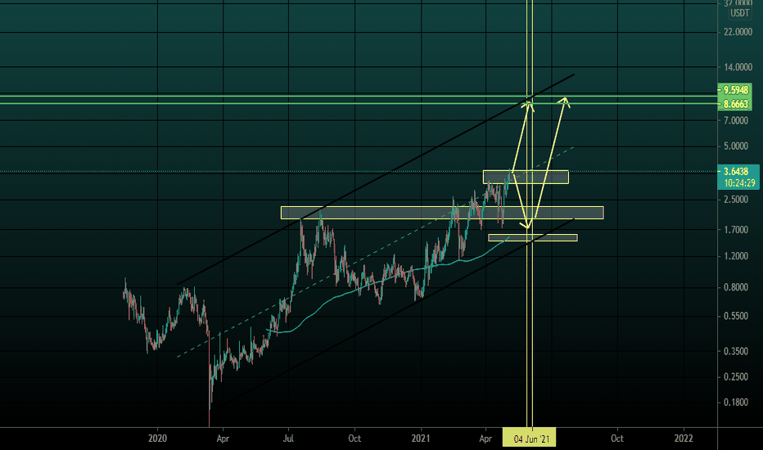This screenshot has height=450, width=763.
Task: Click the 2021 label on time axis
Action: (x=421, y=439)
